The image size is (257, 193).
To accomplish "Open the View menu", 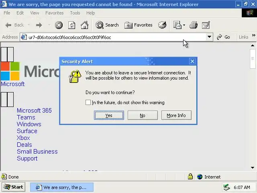I will coord(35,13).
